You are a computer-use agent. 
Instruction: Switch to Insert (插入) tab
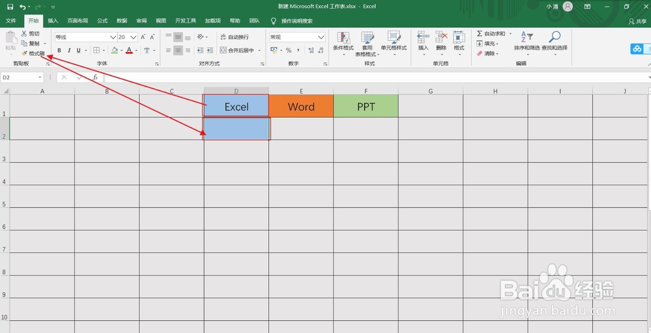(x=53, y=21)
